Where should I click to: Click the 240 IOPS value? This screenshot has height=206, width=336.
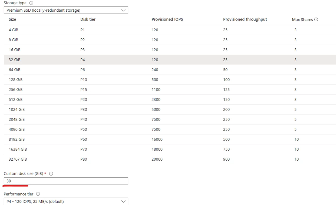pyautogui.click(x=155, y=70)
